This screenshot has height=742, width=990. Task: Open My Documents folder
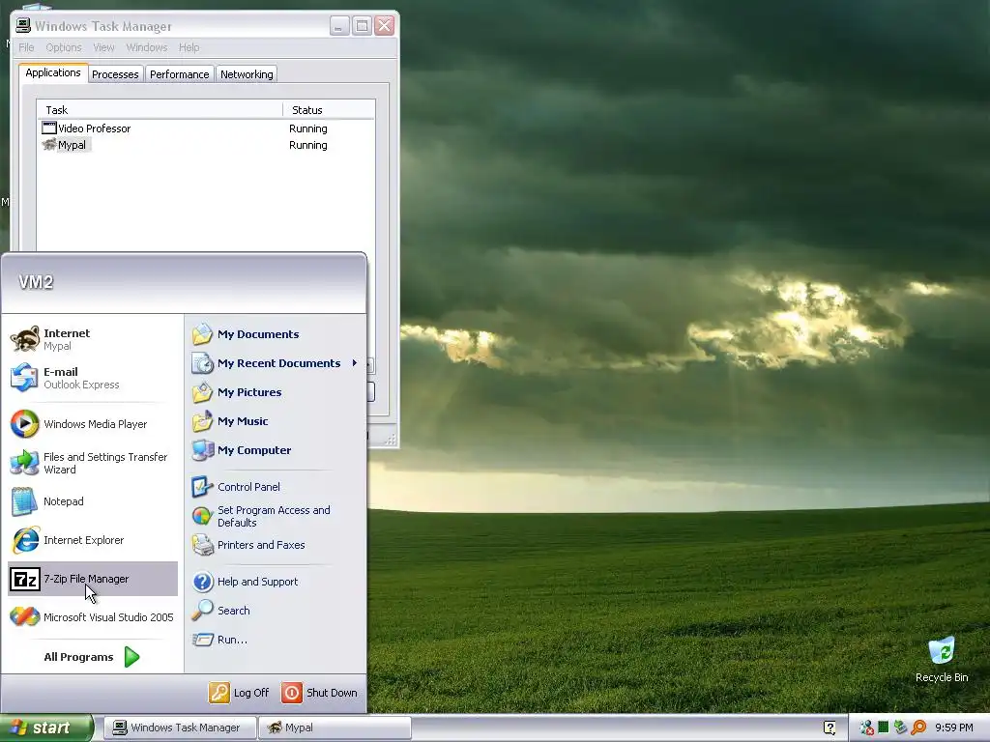click(276, 334)
